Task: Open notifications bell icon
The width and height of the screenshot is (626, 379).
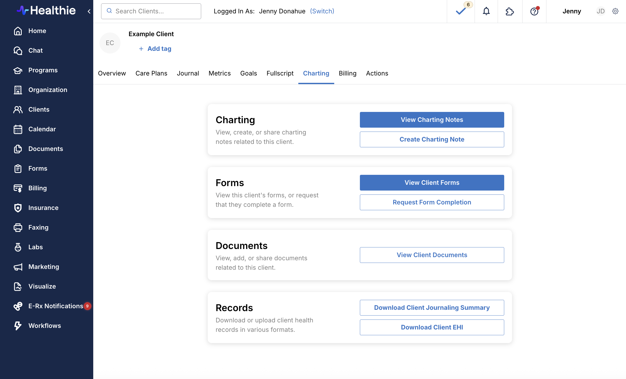Action: tap(486, 11)
